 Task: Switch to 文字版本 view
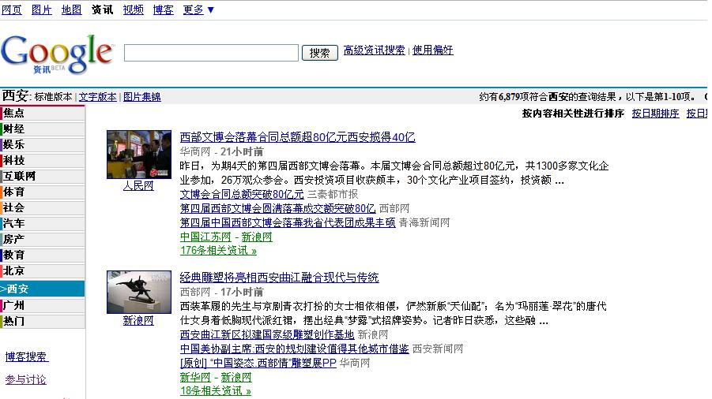(98, 97)
